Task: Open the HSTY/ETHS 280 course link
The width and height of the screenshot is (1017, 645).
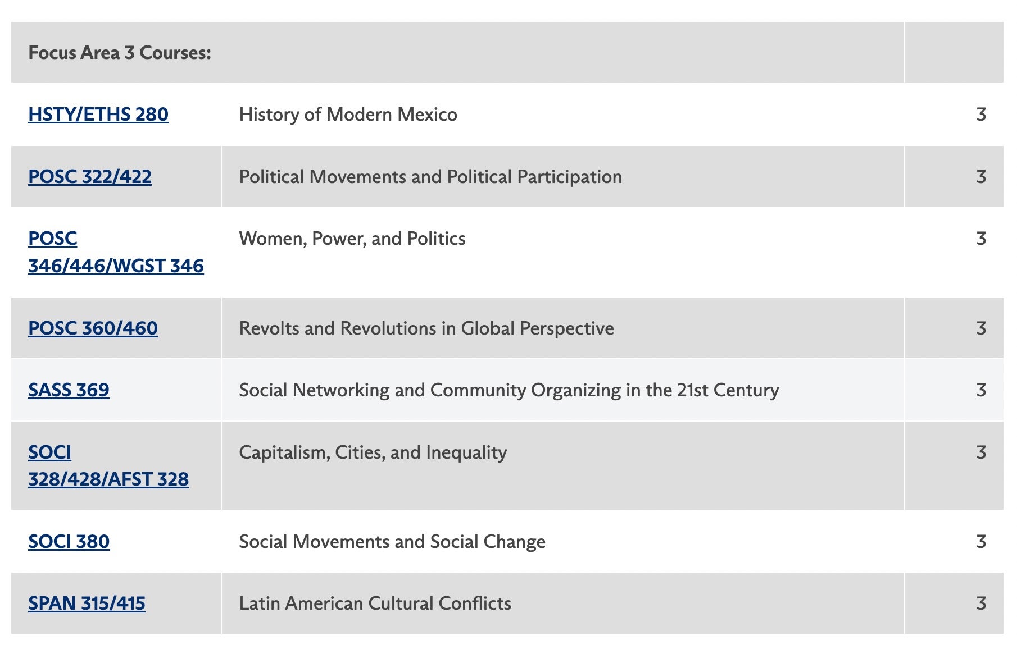Action: point(98,115)
